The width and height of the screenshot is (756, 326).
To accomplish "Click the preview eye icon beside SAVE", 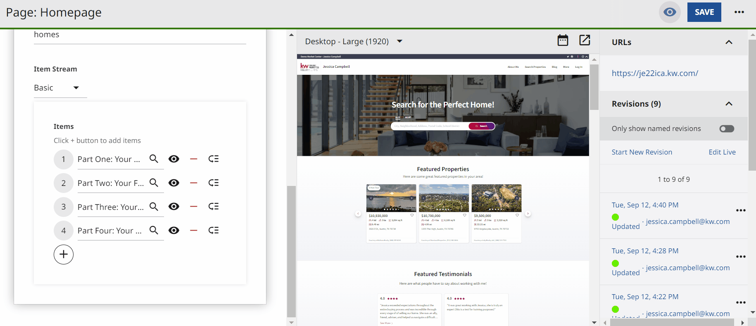I will pyautogui.click(x=669, y=12).
